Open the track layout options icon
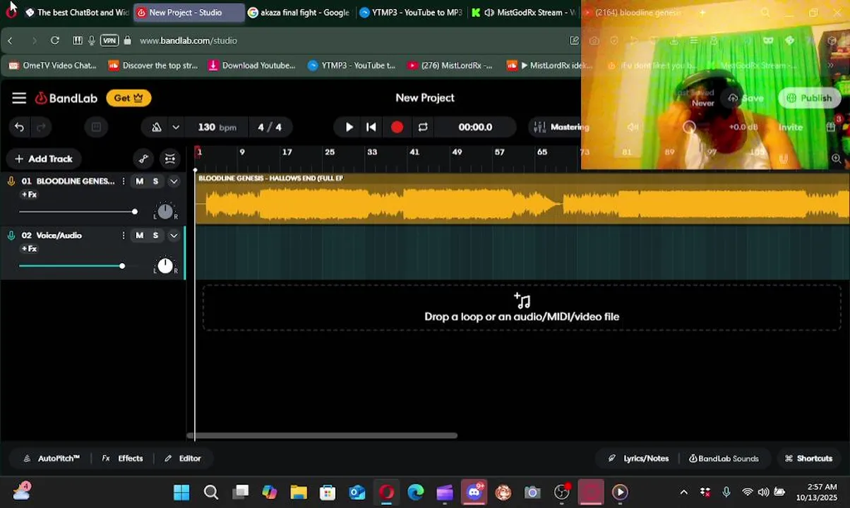Image resolution: width=850 pixels, height=508 pixels. point(170,159)
